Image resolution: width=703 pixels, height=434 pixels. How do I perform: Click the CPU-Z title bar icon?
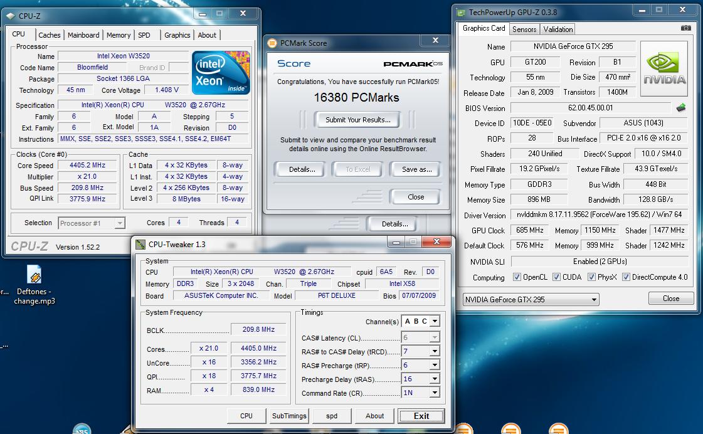[11, 16]
